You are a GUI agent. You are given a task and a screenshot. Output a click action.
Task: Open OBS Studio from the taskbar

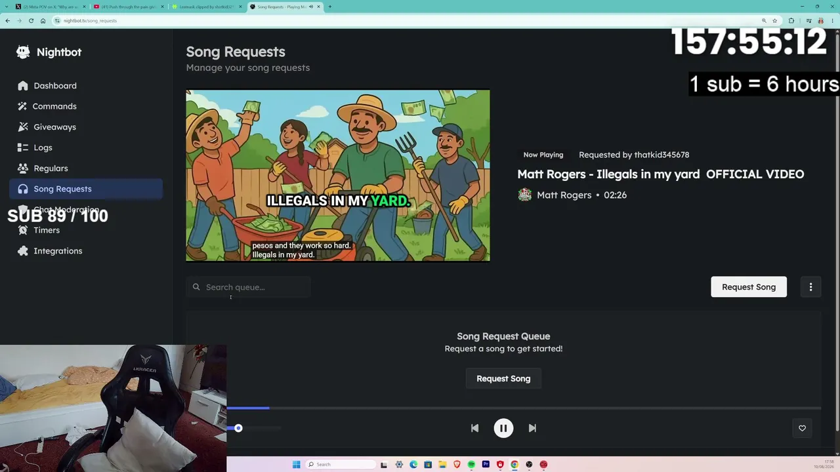click(x=529, y=464)
